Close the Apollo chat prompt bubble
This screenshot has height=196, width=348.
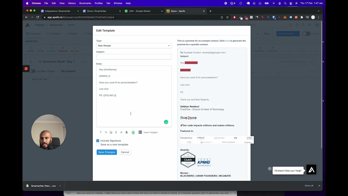(x=270, y=169)
